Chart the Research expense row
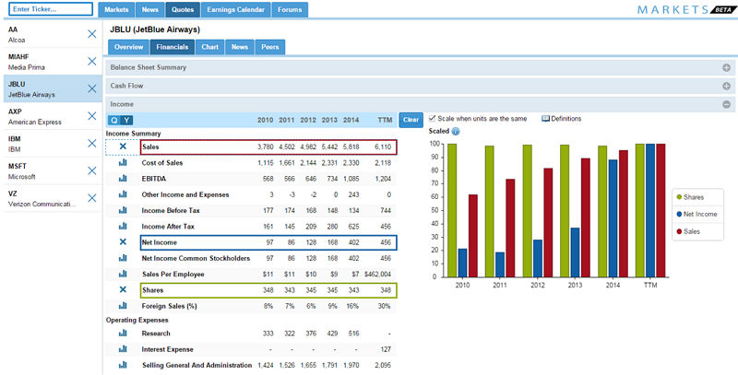The width and height of the screenshot is (738, 375). tap(123, 334)
